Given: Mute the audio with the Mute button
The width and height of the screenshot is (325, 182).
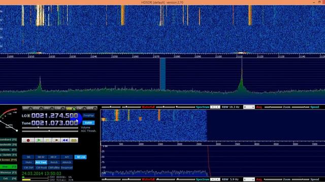Looking at the screenshot, I should tap(28, 162).
